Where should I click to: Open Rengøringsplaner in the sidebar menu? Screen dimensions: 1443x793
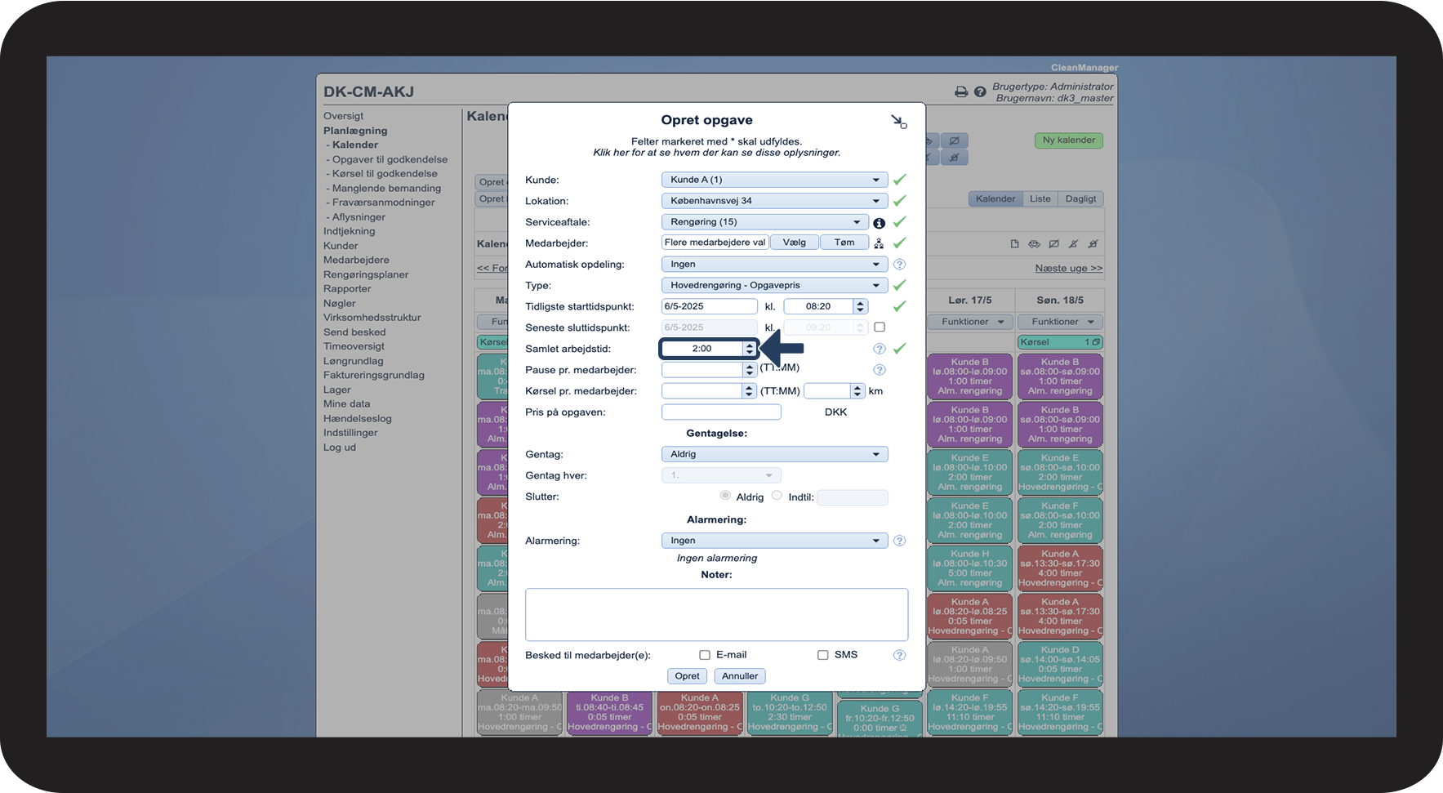click(x=366, y=274)
